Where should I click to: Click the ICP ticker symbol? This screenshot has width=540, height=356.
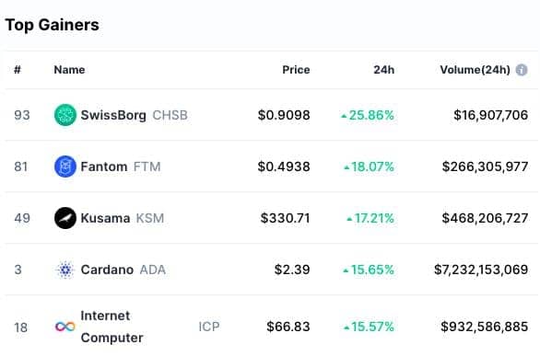click(x=209, y=327)
